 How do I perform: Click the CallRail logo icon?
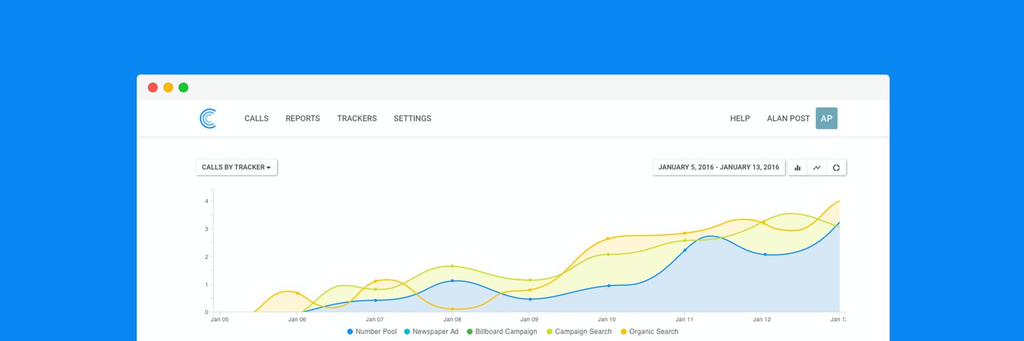pyautogui.click(x=208, y=119)
